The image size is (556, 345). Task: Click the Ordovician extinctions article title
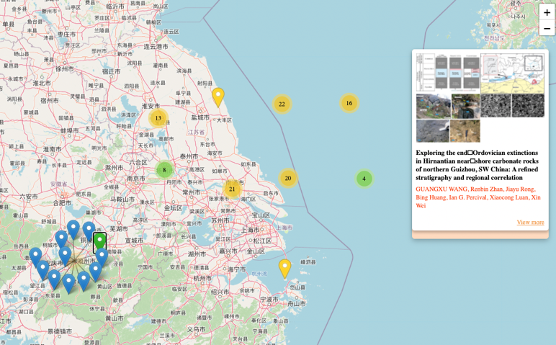point(478,165)
